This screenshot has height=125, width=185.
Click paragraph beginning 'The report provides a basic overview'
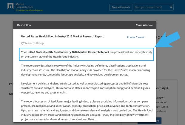tap(86, 70)
